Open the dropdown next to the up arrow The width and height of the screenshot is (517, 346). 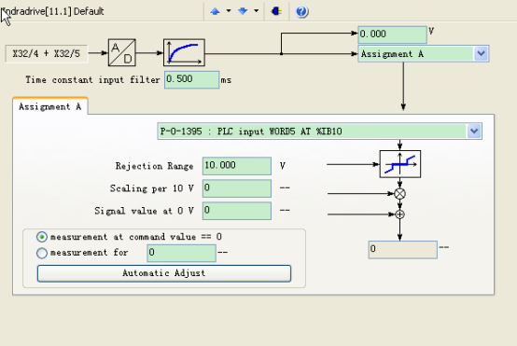229,11
